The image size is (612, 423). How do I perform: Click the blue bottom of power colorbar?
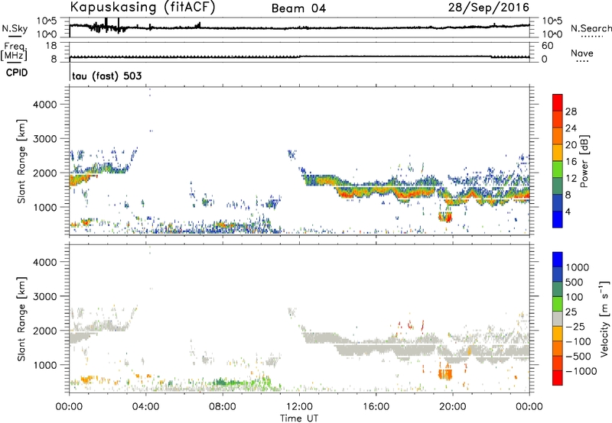558,219
